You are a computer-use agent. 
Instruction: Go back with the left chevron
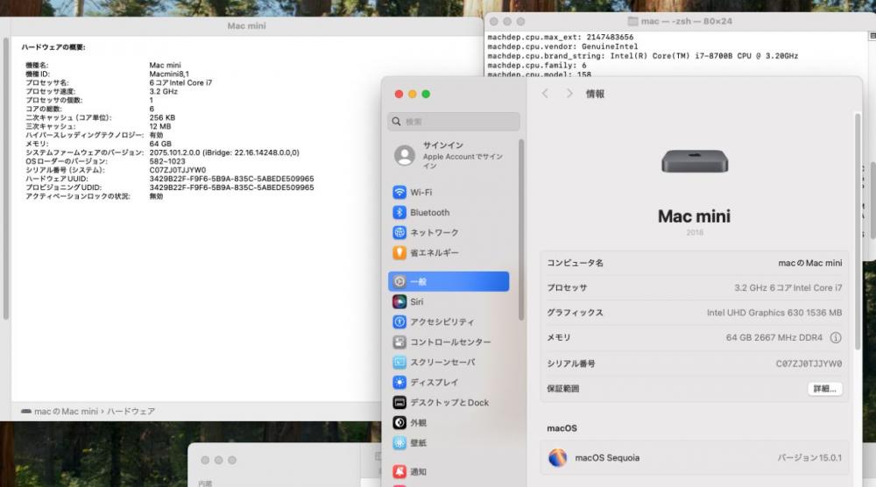tap(545, 93)
